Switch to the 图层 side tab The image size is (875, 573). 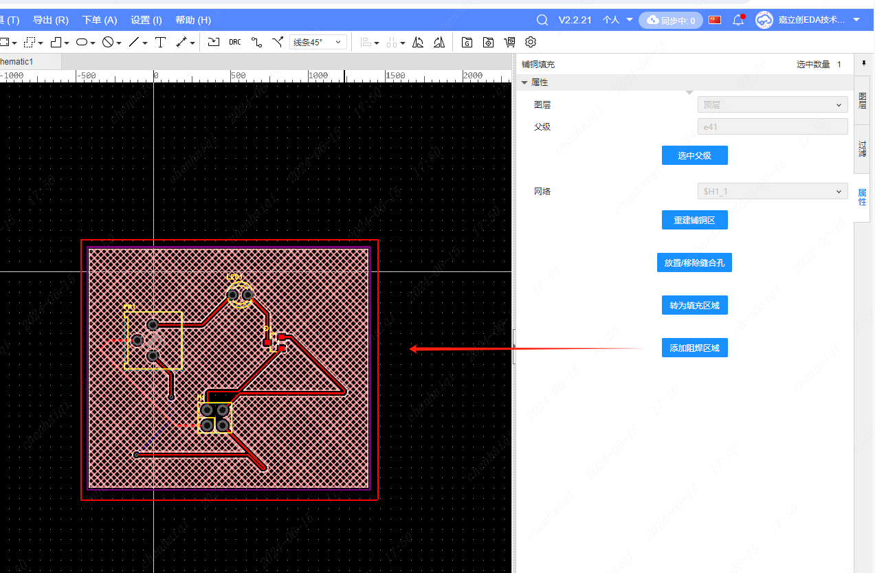click(x=862, y=100)
